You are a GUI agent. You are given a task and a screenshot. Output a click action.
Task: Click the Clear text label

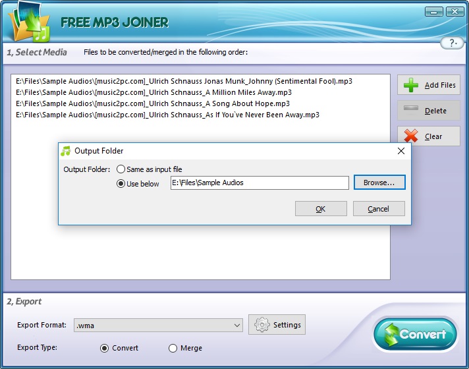click(433, 136)
